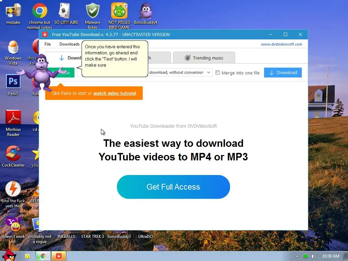This screenshot has width=348, height=261.
Task: Show hidden tray icons arrow
Action: [297, 256]
